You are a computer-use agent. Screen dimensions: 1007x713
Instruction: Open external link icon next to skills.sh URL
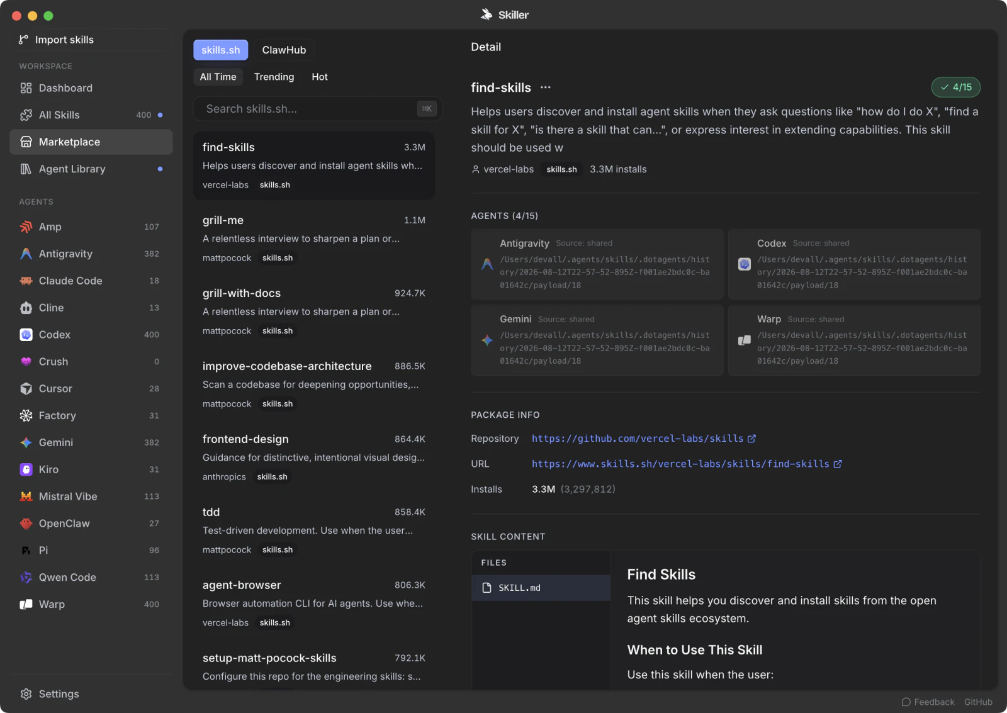point(838,464)
